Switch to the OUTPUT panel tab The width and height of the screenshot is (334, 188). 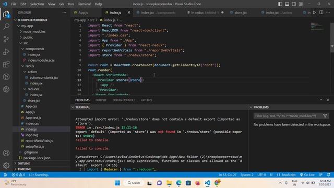(101, 100)
